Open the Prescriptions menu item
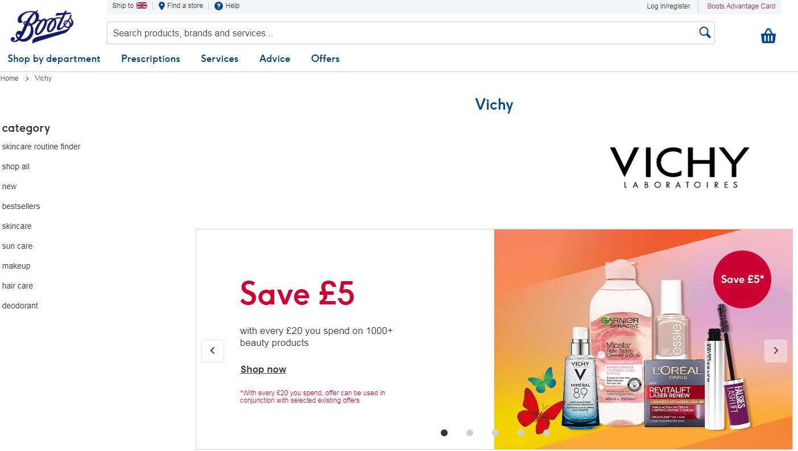This screenshot has height=451, width=798. coord(151,59)
